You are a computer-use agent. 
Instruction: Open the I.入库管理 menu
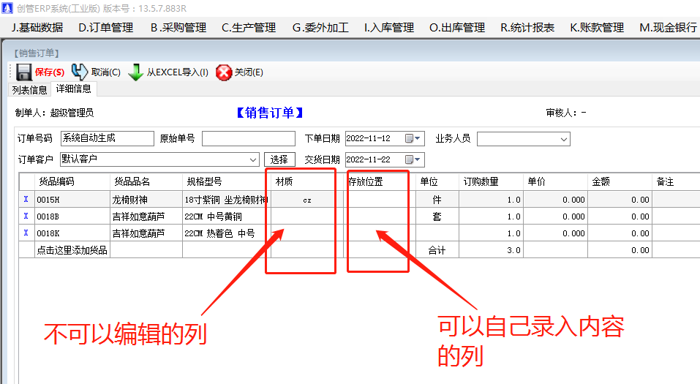coord(389,28)
